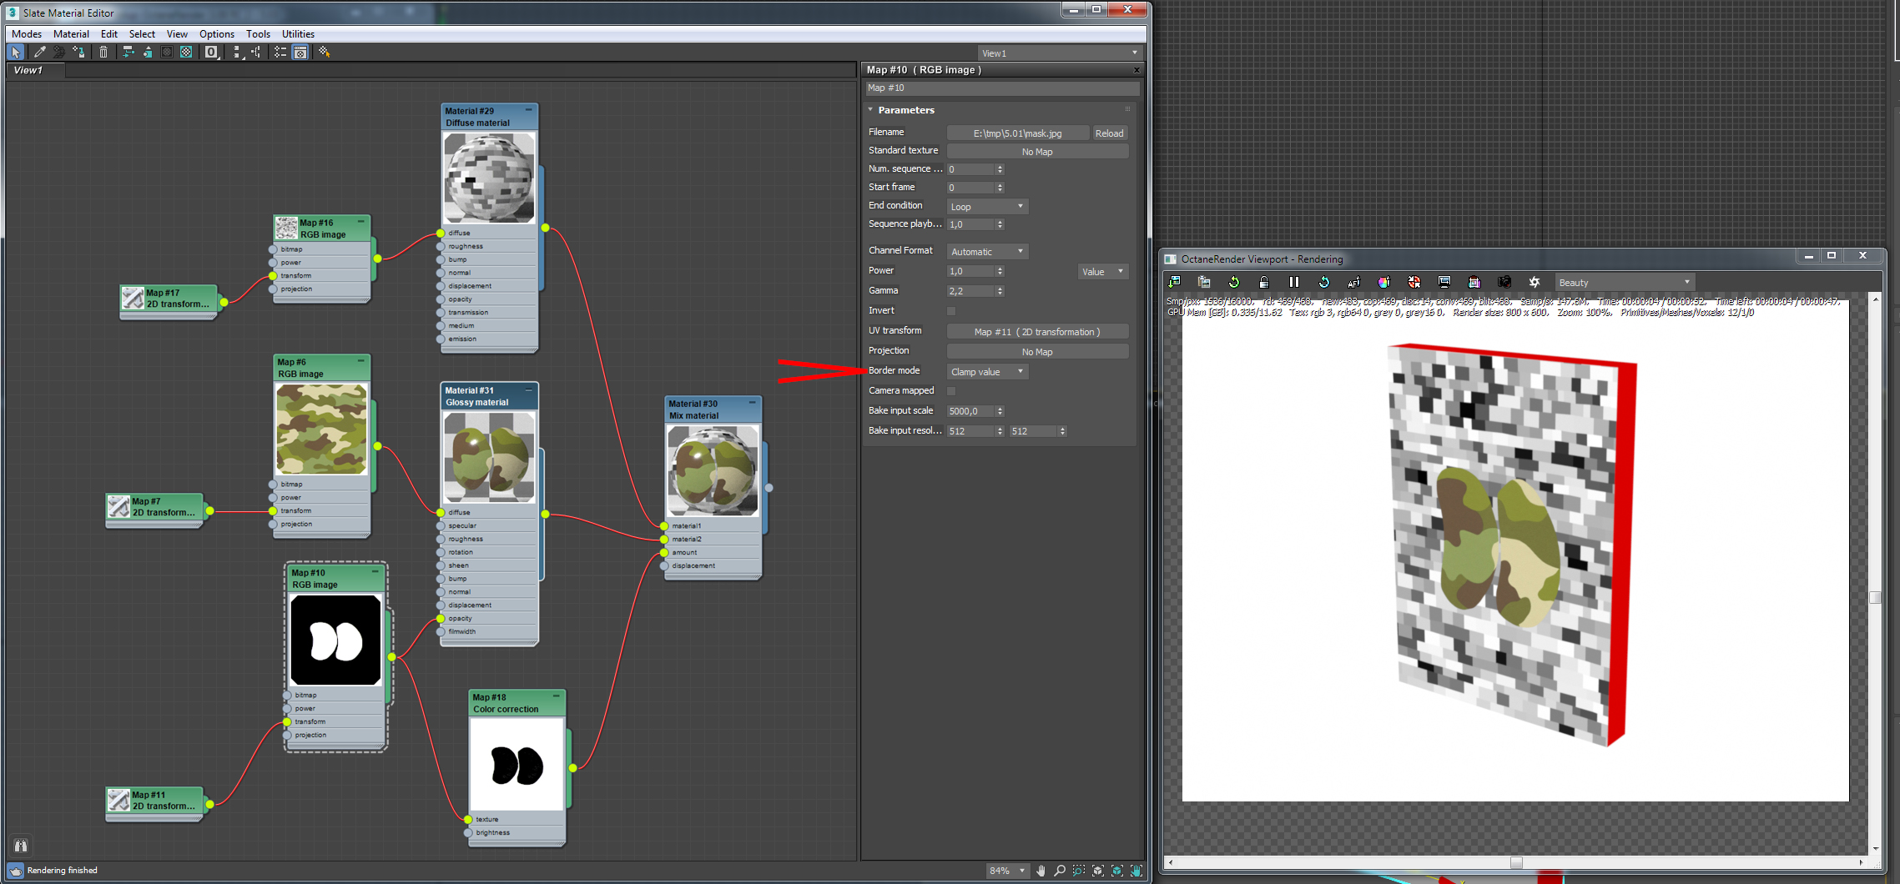
Task: Select by material icon
Action: (325, 53)
